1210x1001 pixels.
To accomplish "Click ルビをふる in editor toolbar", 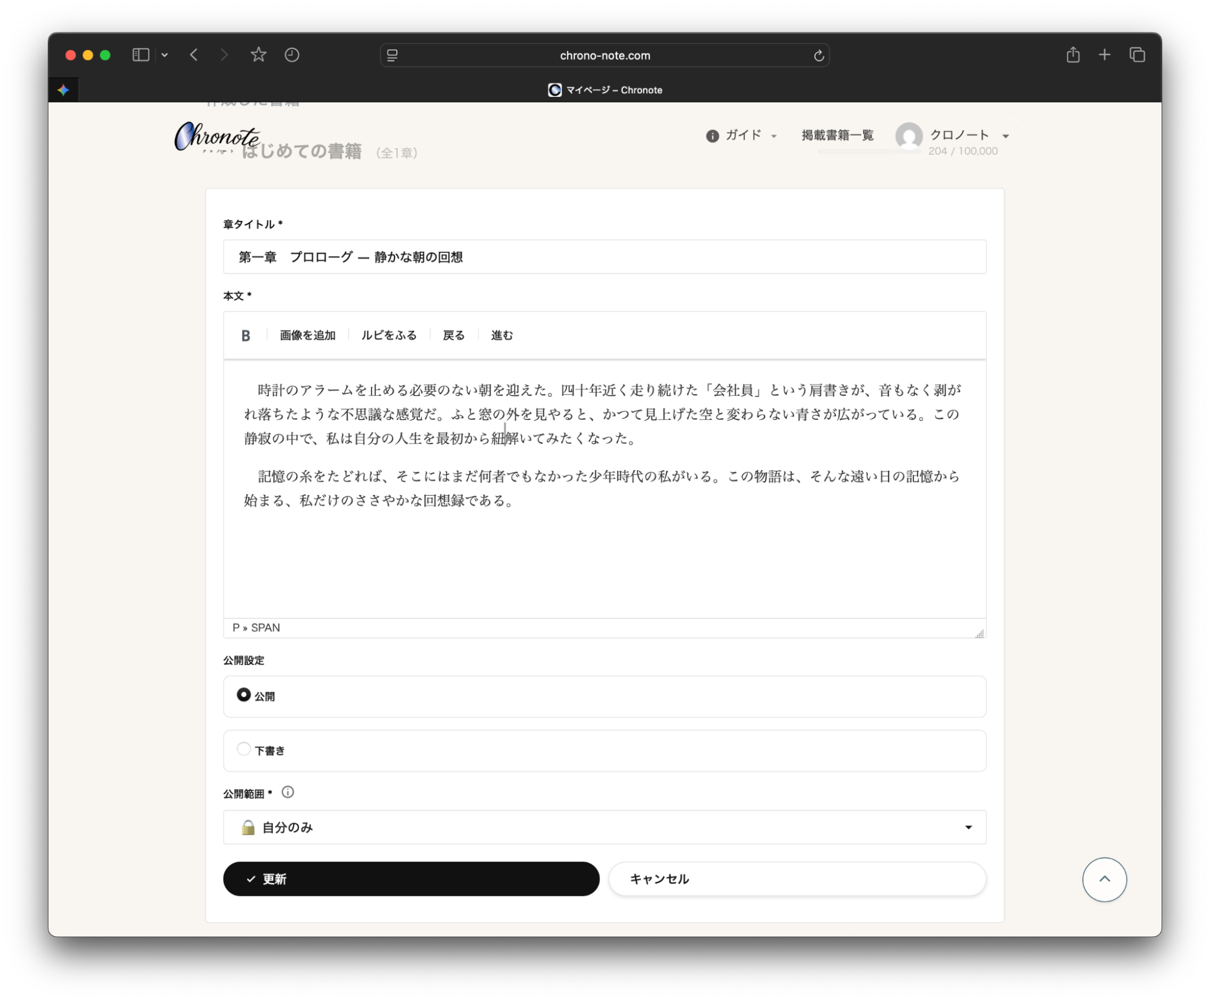I will pyautogui.click(x=389, y=335).
